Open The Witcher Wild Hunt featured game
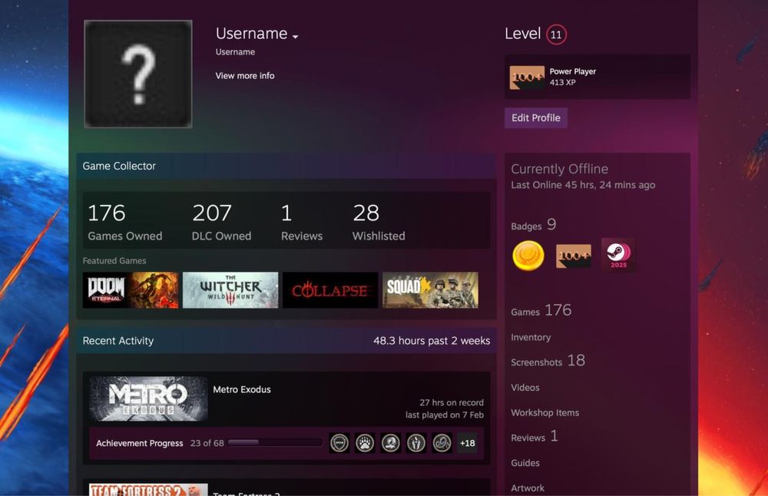768x496 pixels. (230, 290)
